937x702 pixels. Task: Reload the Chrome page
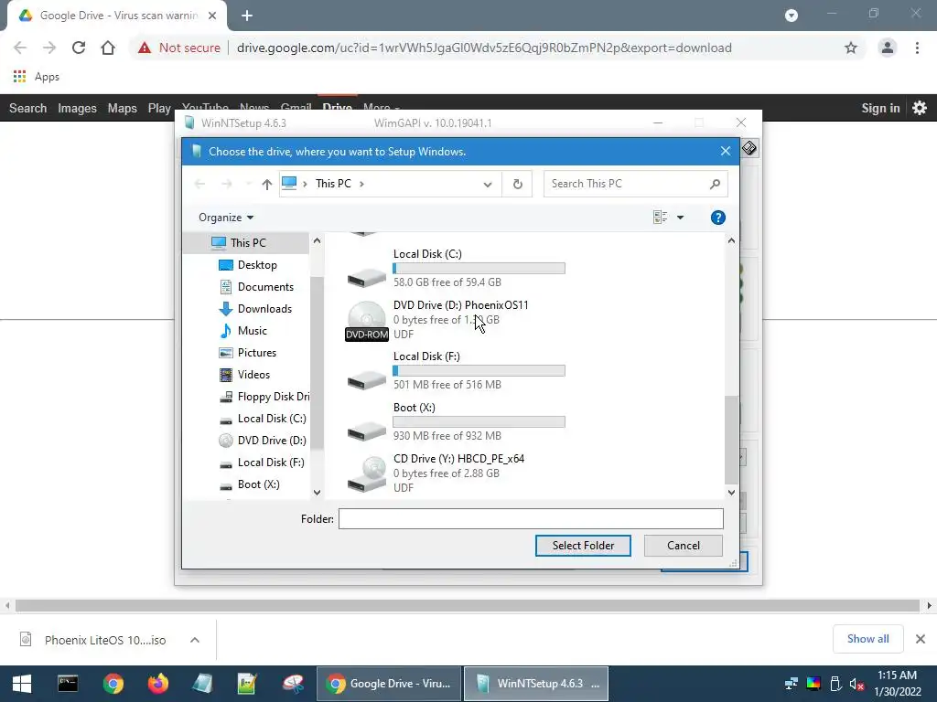79,48
